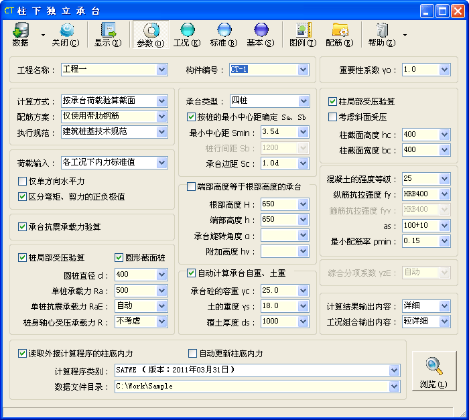This screenshot has width=469, height=420.
Task: Uncheck 区分弯矩、剪力的正负极值
Action: pyautogui.click(x=22, y=196)
